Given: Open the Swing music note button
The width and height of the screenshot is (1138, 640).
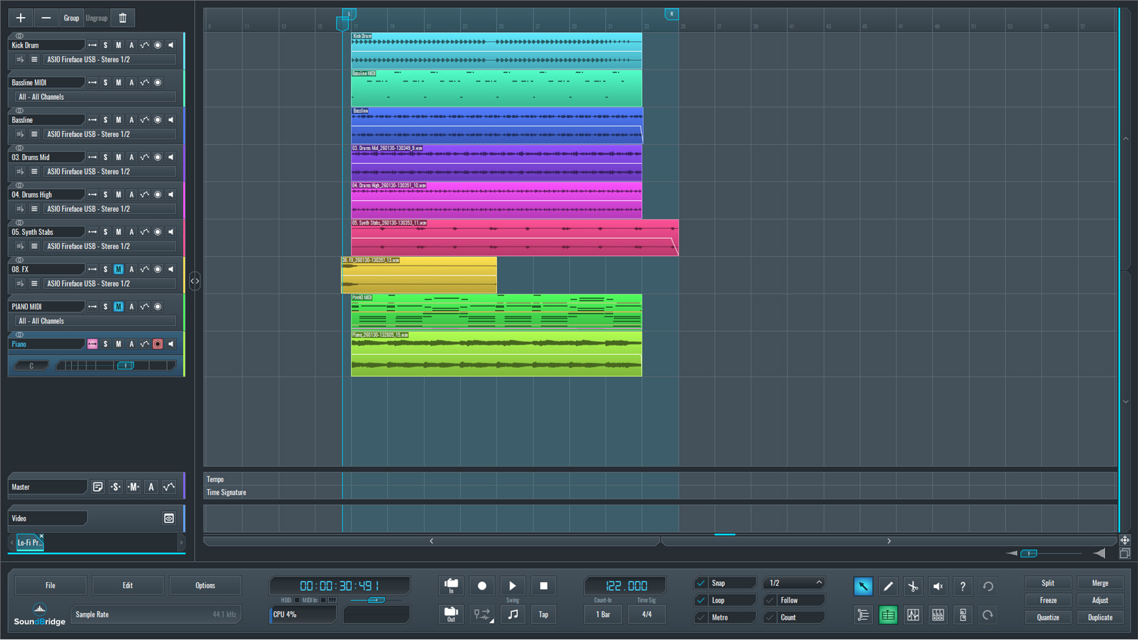Looking at the screenshot, I should [x=513, y=615].
